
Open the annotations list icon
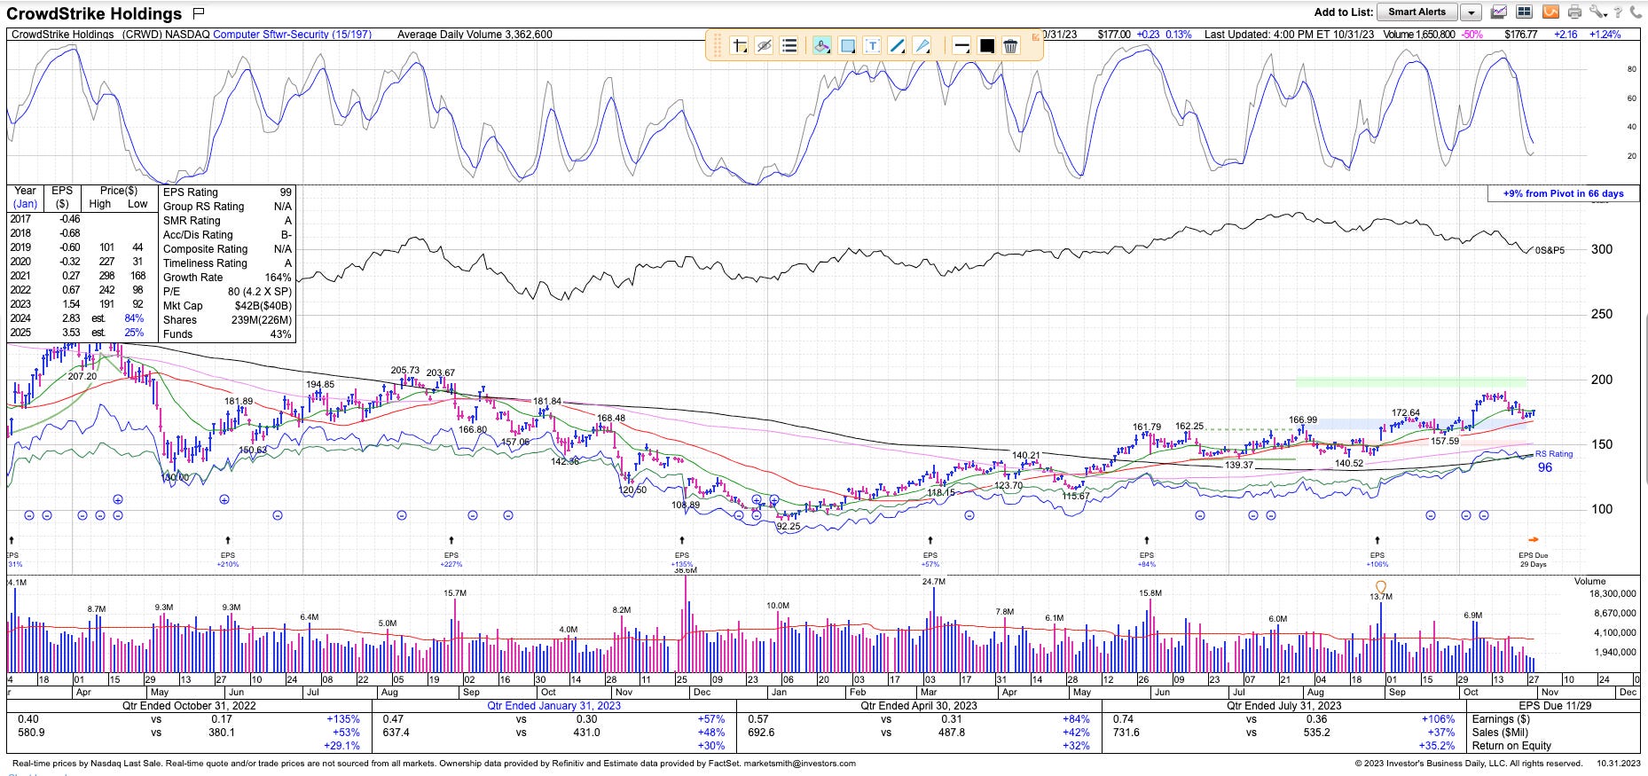(789, 45)
